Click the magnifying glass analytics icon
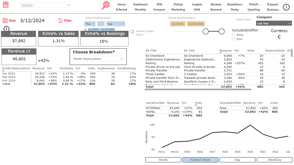 coord(106,6)
